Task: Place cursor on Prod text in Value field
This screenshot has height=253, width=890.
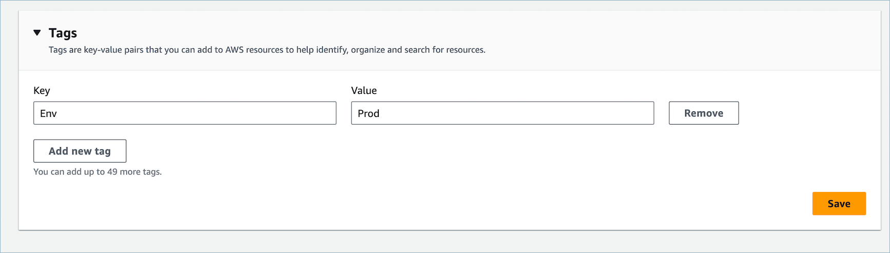Action: click(369, 113)
